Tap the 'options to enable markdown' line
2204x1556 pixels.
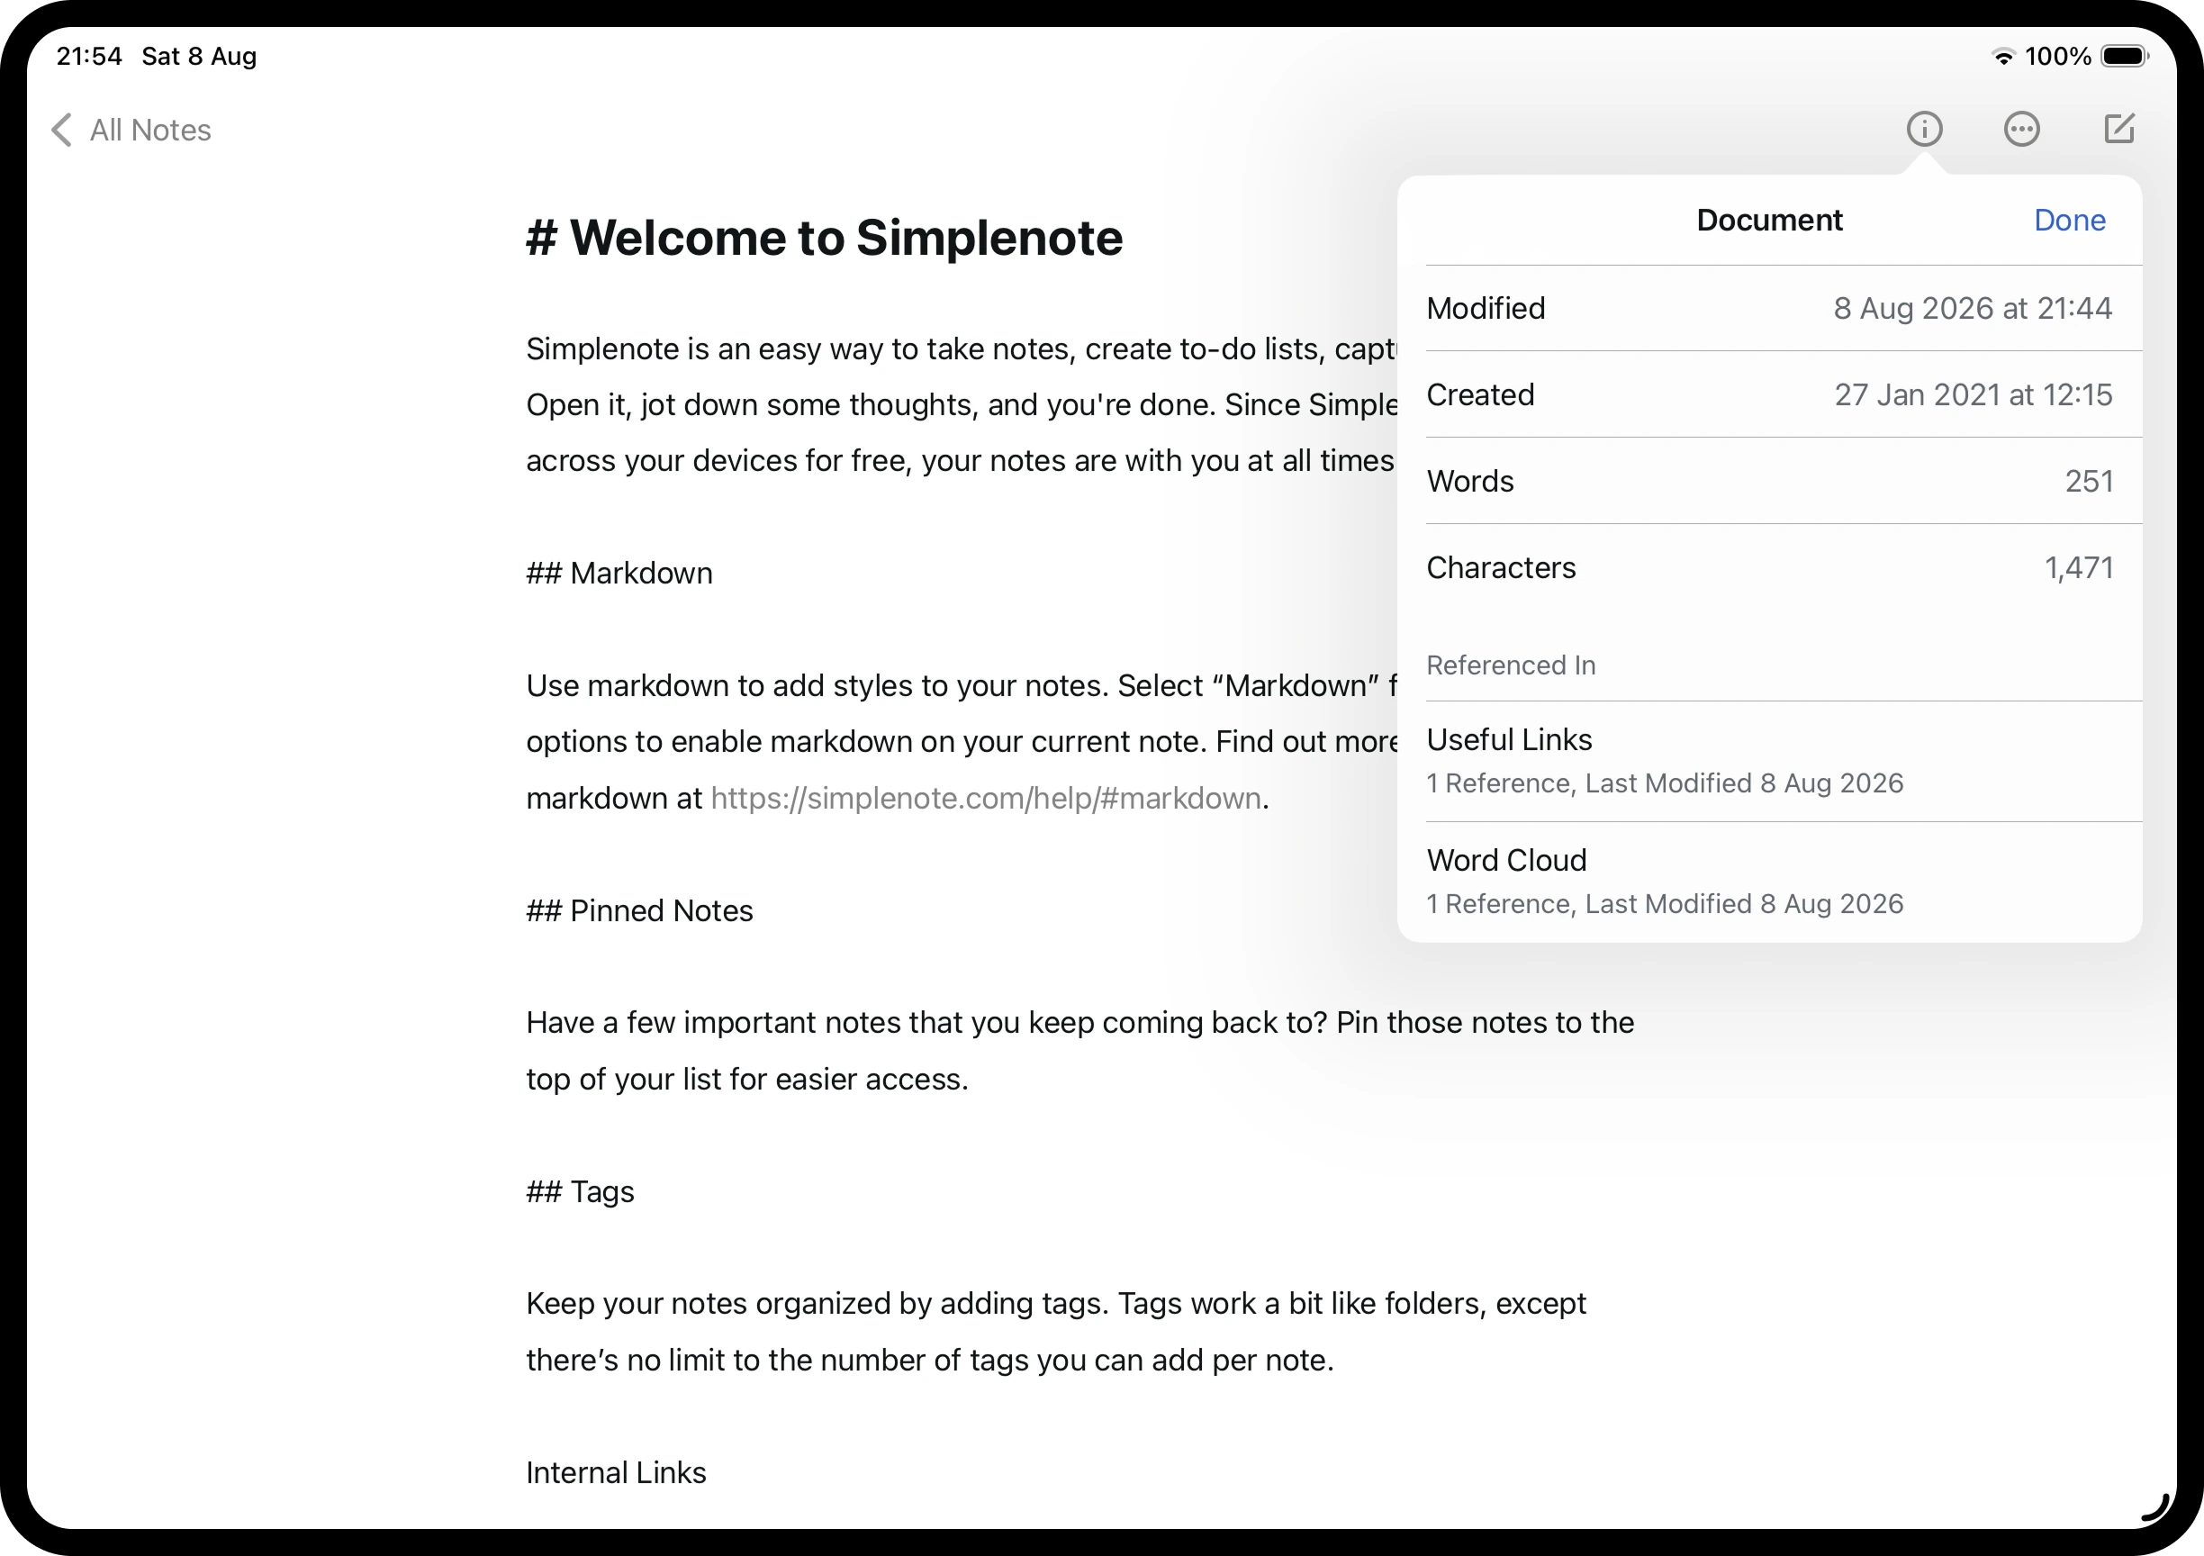pos(960,741)
